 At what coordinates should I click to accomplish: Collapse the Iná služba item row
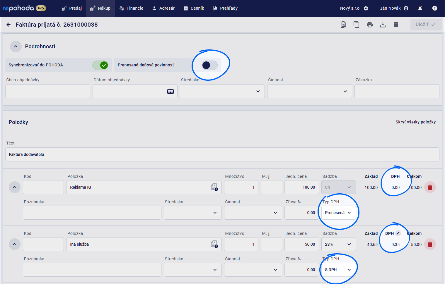15,244
